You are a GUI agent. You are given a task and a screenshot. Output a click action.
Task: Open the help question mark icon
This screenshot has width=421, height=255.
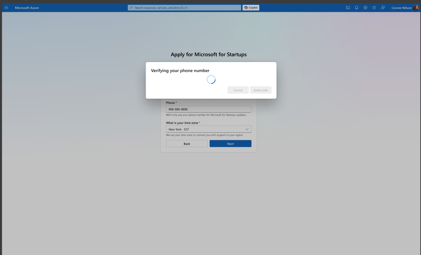(374, 7)
